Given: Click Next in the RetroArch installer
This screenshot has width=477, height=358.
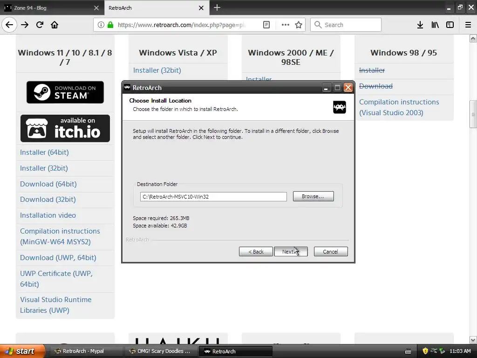Looking at the screenshot, I should (291, 251).
